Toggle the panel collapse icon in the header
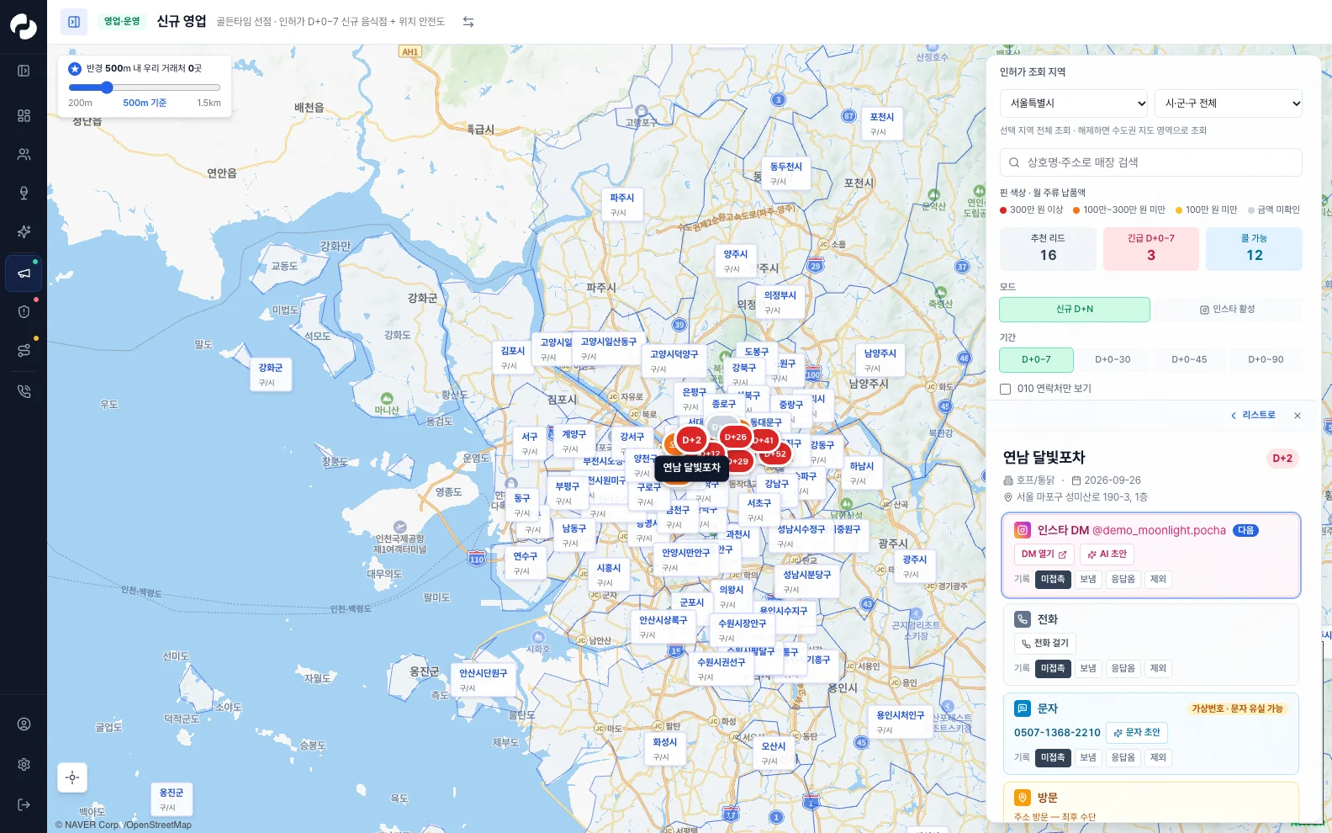1332x833 pixels. pyautogui.click(x=74, y=22)
